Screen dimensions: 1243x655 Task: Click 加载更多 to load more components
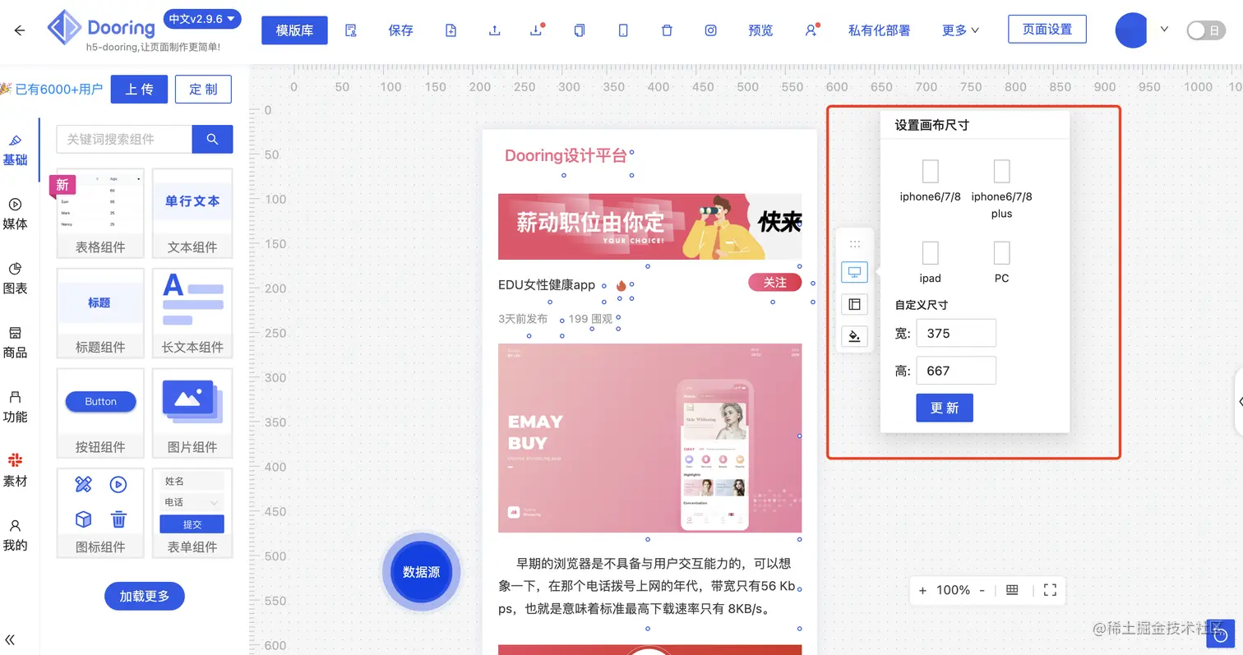(145, 596)
